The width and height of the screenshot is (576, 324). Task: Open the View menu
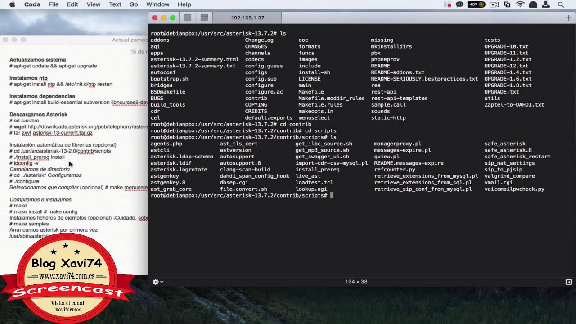93,4
